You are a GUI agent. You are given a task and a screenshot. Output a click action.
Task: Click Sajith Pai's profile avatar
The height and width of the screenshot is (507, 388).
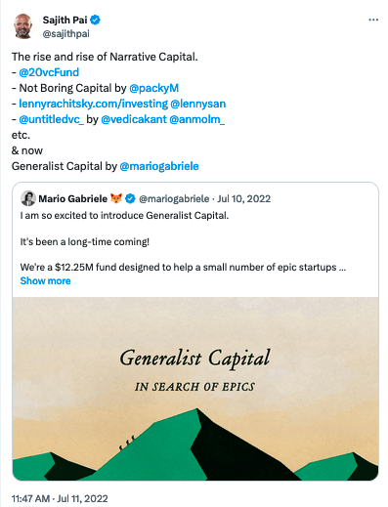point(22,26)
